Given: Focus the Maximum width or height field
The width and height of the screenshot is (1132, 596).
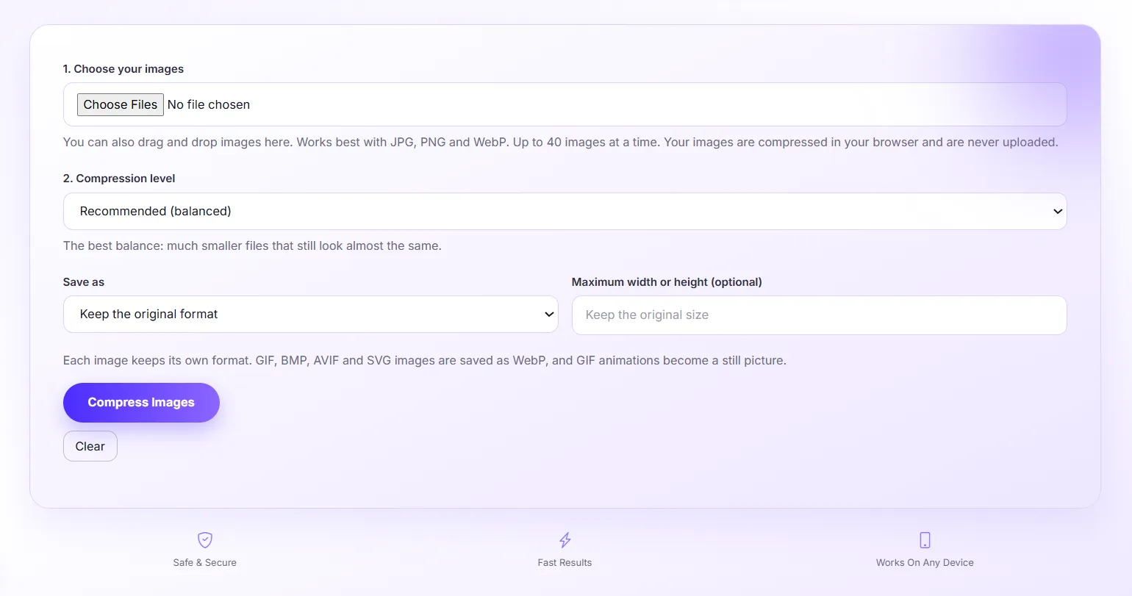Looking at the screenshot, I should [819, 315].
